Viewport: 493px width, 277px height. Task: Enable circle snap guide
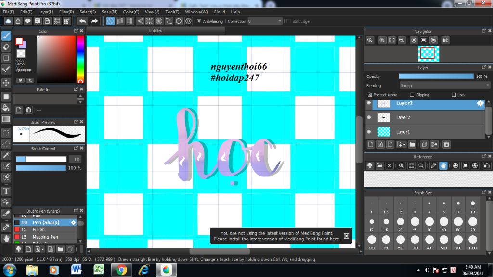tap(159, 21)
